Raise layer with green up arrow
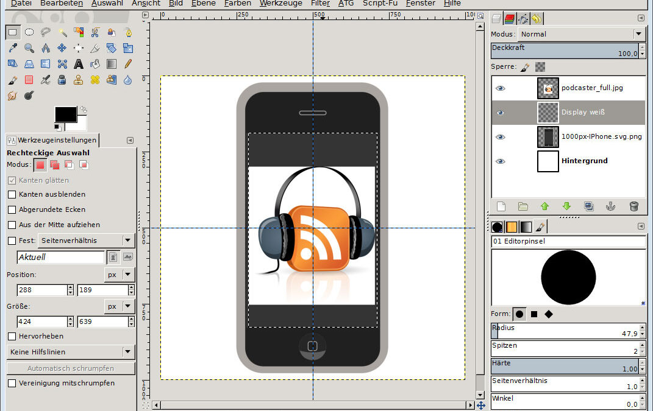Screen dimensions: 653x411 click(x=544, y=206)
